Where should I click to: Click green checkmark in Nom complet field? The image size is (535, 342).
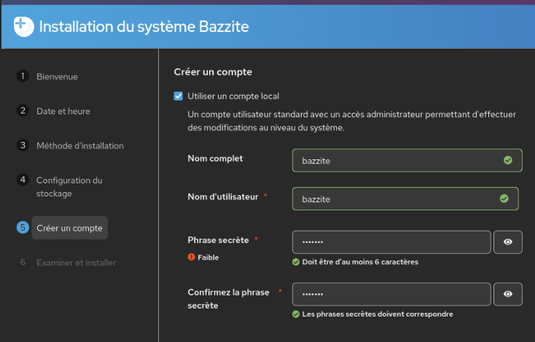click(x=508, y=160)
